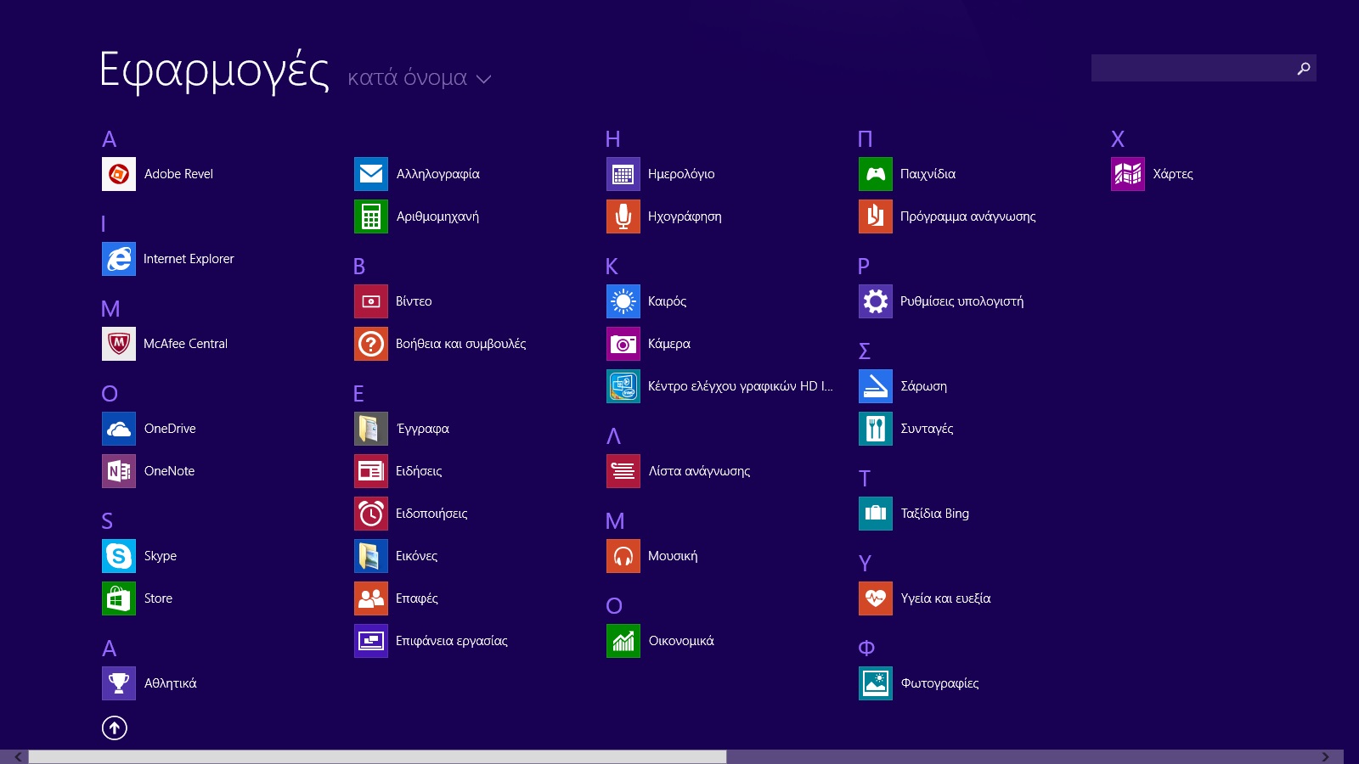Click the 'Κ' group letter header
1359x764 pixels.
coord(612,267)
